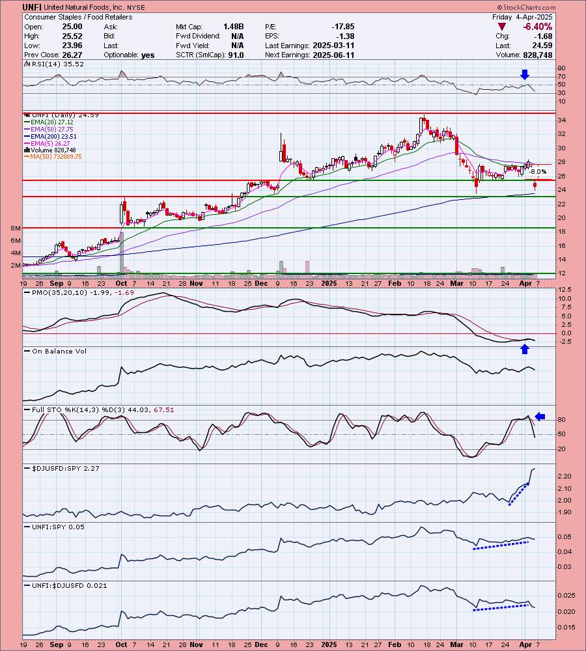Click the 8M volume scale label
Viewport: 586px width, 651px height.
pyautogui.click(x=16, y=229)
